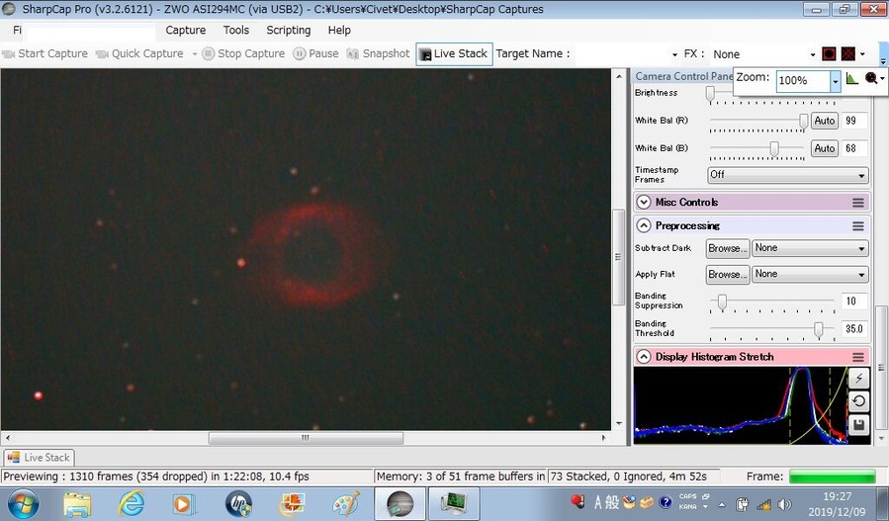Open the Target Name dropdown arrow
889x521 pixels.
(674, 55)
